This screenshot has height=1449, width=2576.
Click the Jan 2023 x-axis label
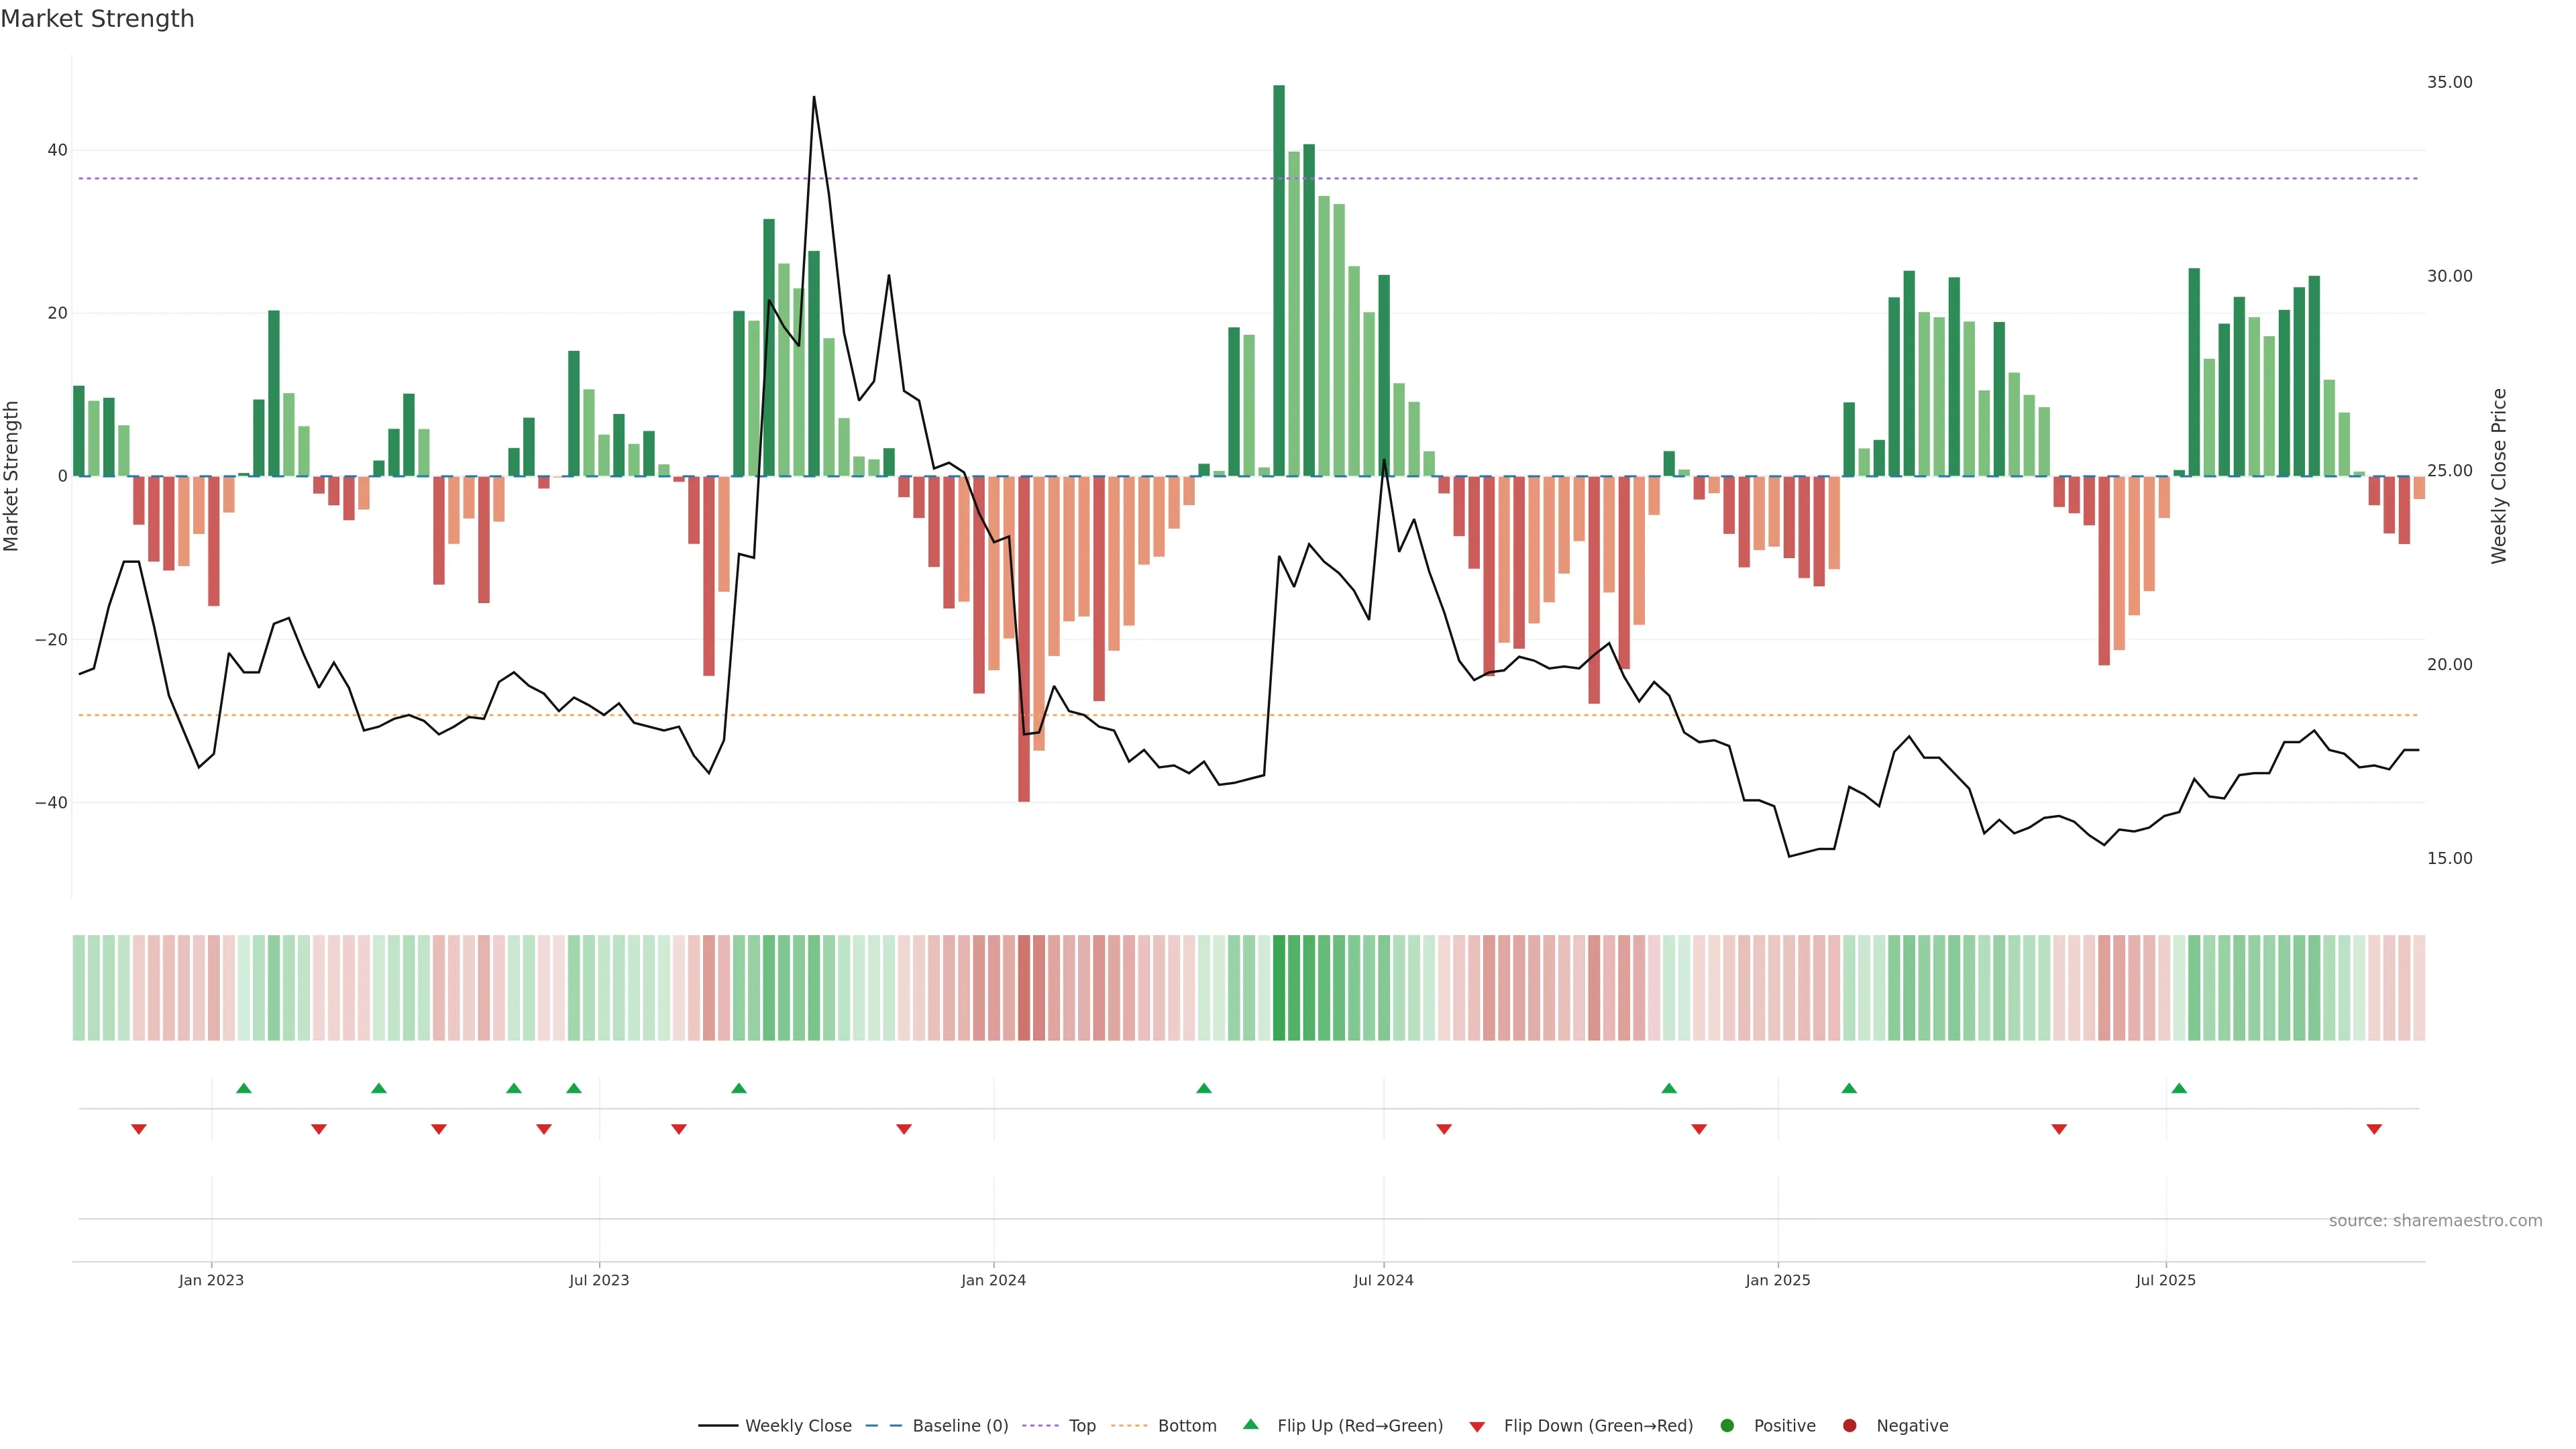[x=211, y=1280]
